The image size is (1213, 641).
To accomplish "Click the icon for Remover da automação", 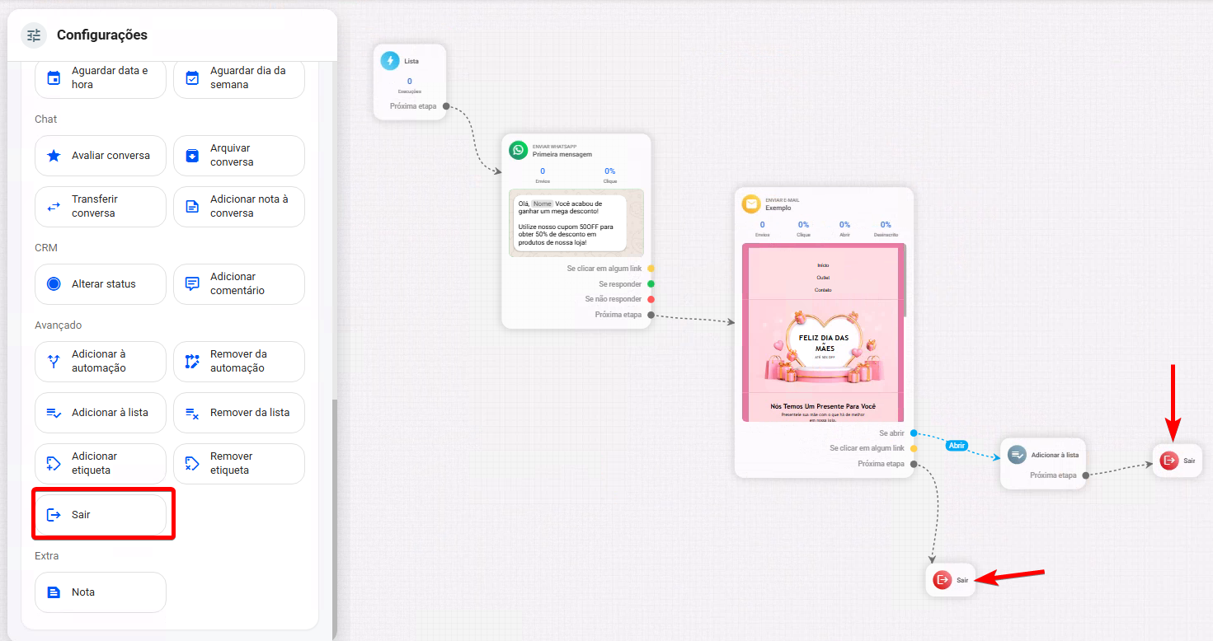I will point(192,362).
